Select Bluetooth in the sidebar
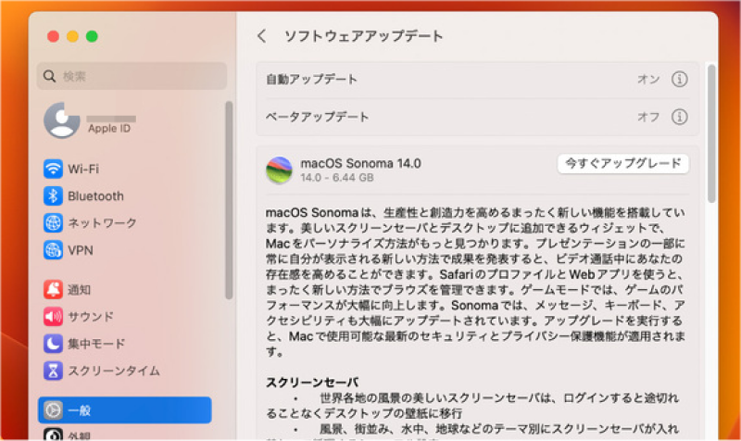This screenshot has width=741, height=441. point(95,196)
